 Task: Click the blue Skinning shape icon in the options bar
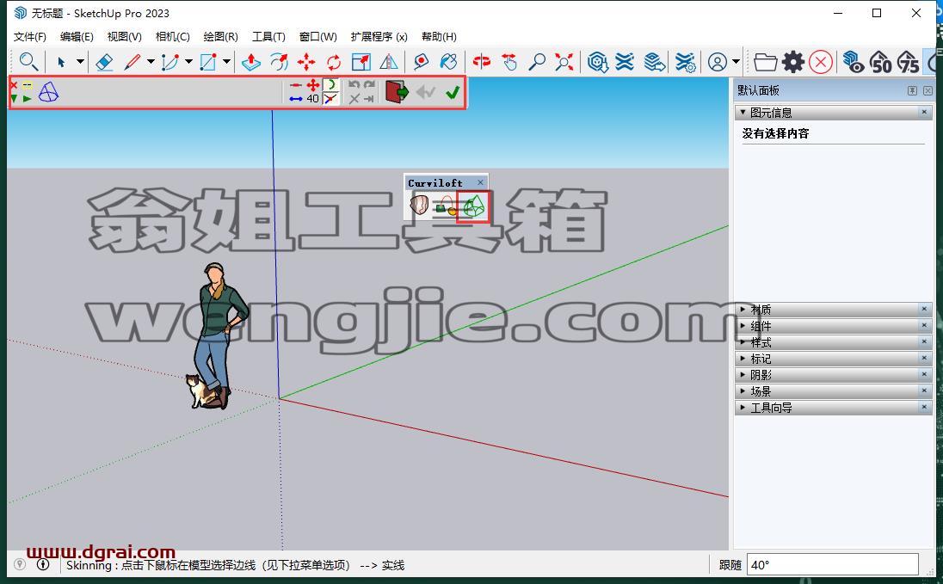pyautogui.click(x=49, y=92)
